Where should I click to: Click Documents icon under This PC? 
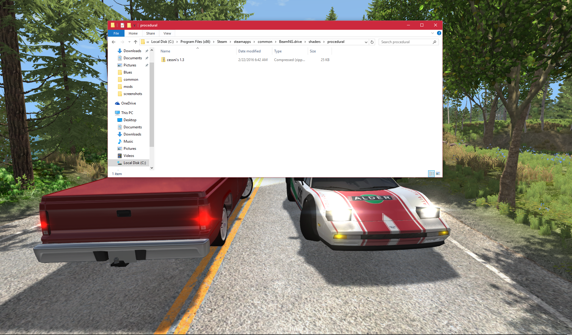point(120,127)
